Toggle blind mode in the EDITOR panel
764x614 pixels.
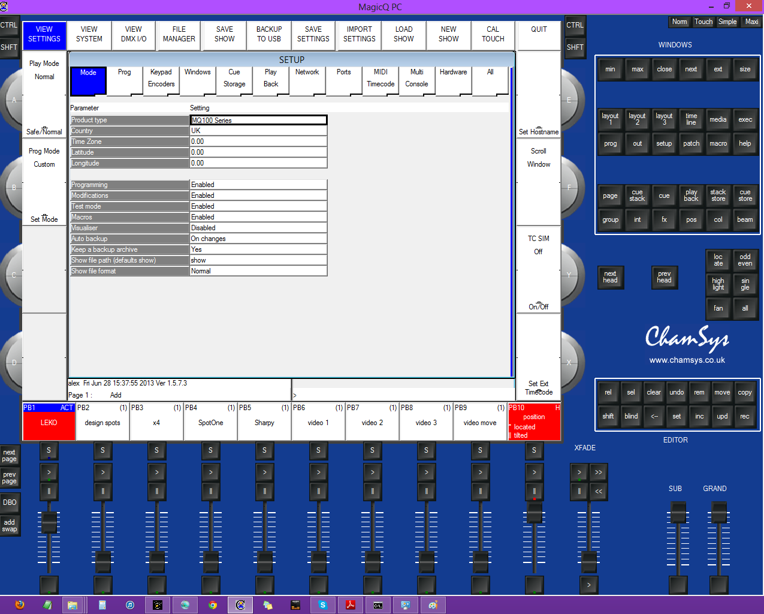pyautogui.click(x=630, y=416)
